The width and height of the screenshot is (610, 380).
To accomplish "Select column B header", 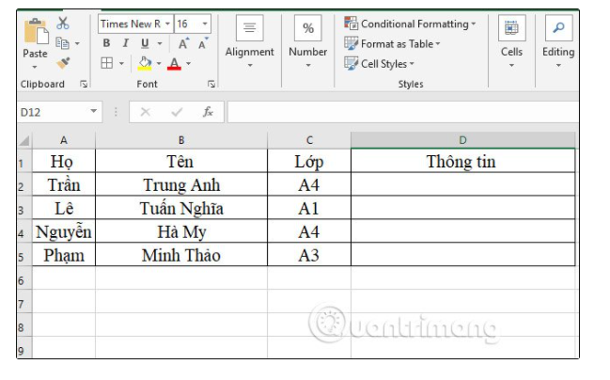I will coord(181,140).
